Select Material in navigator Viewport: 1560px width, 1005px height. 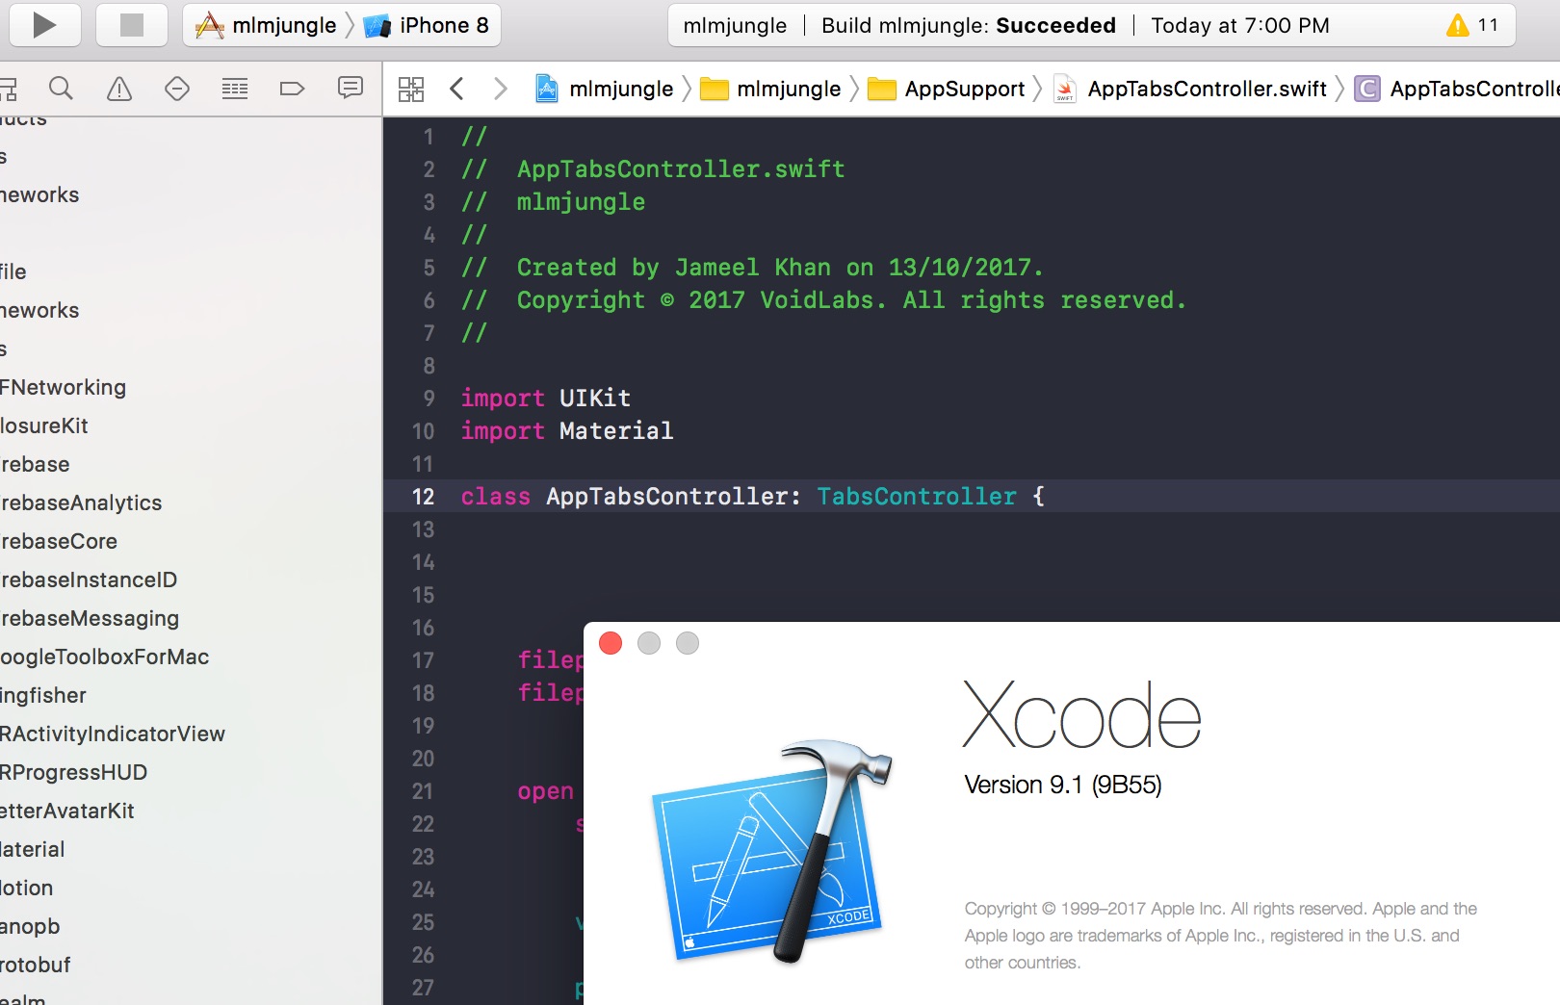(33, 849)
